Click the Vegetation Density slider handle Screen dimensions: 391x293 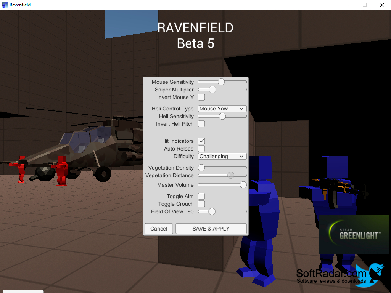click(x=201, y=168)
